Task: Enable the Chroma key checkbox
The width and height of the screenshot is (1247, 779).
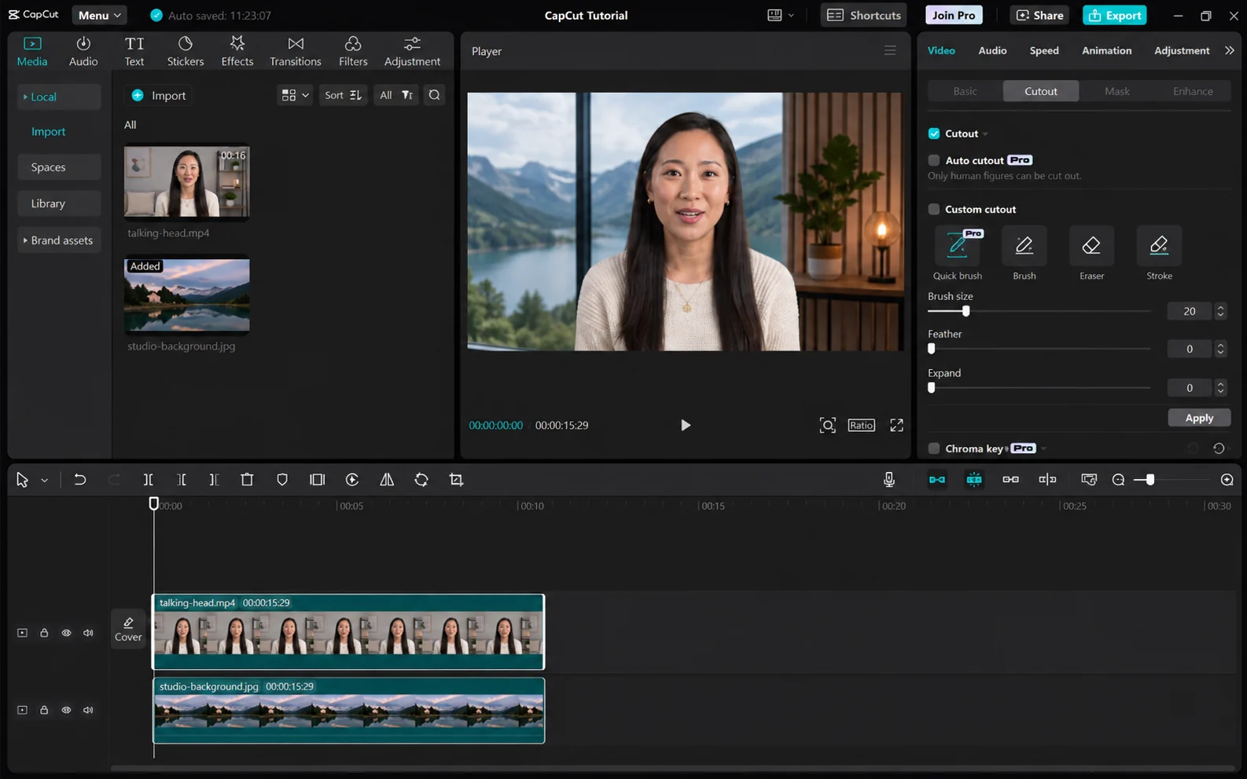Action: coord(934,448)
